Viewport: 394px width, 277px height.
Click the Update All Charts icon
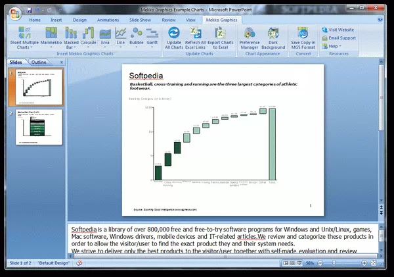(x=174, y=38)
